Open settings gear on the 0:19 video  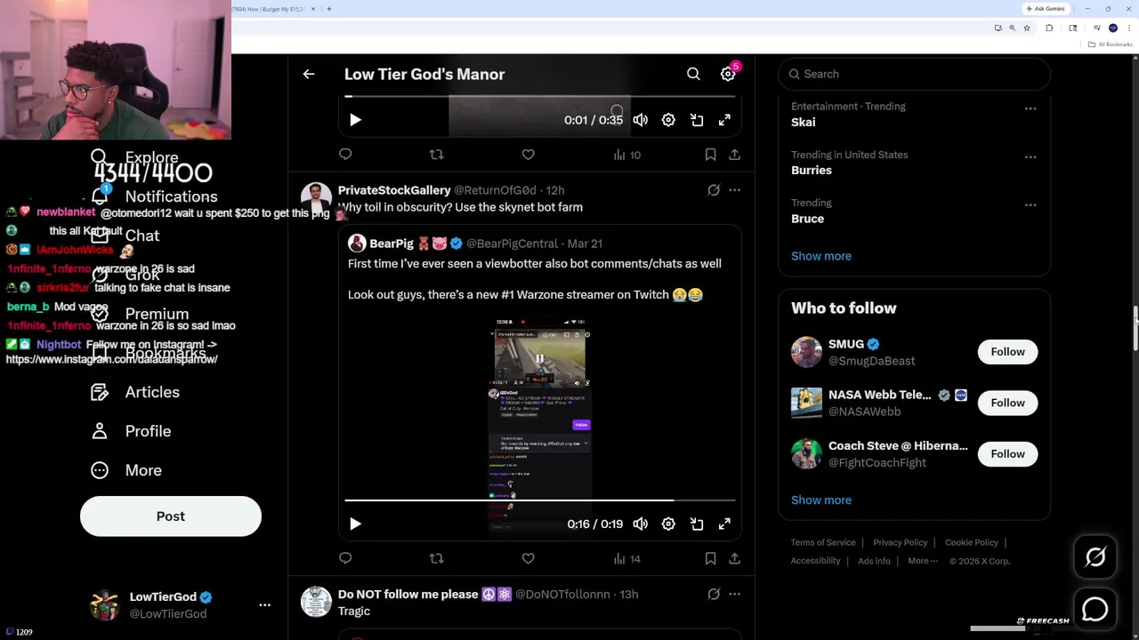click(x=668, y=524)
